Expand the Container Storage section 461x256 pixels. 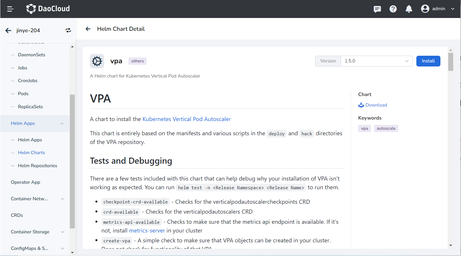click(62, 232)
